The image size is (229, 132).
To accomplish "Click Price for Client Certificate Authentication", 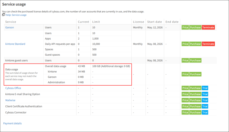I will coord(185,107).
